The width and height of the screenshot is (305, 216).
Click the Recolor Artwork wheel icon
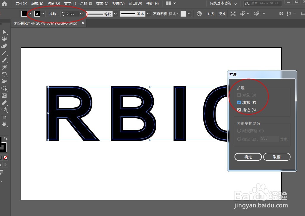[x=199, y=14]
